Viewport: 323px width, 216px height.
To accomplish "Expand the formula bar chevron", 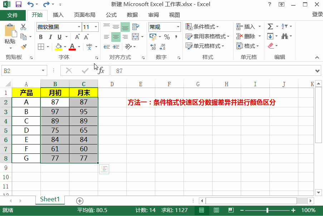I will pos(317,71).
